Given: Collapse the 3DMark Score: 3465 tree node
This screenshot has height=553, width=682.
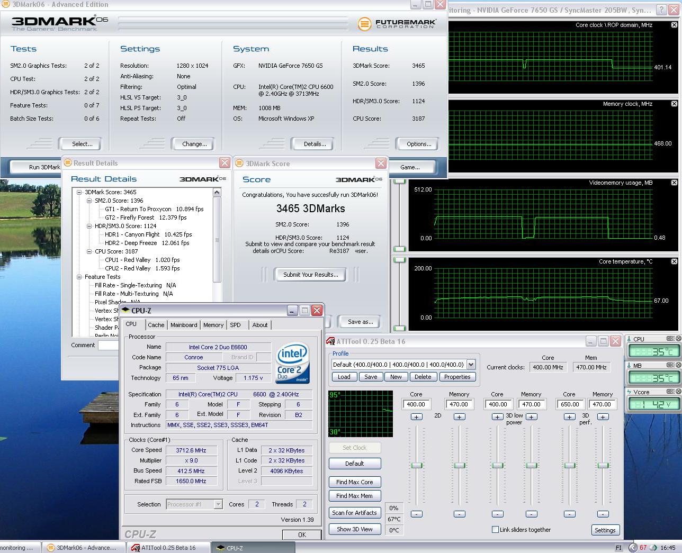Looking at the screenshot, I should click(x=79, y=192).
